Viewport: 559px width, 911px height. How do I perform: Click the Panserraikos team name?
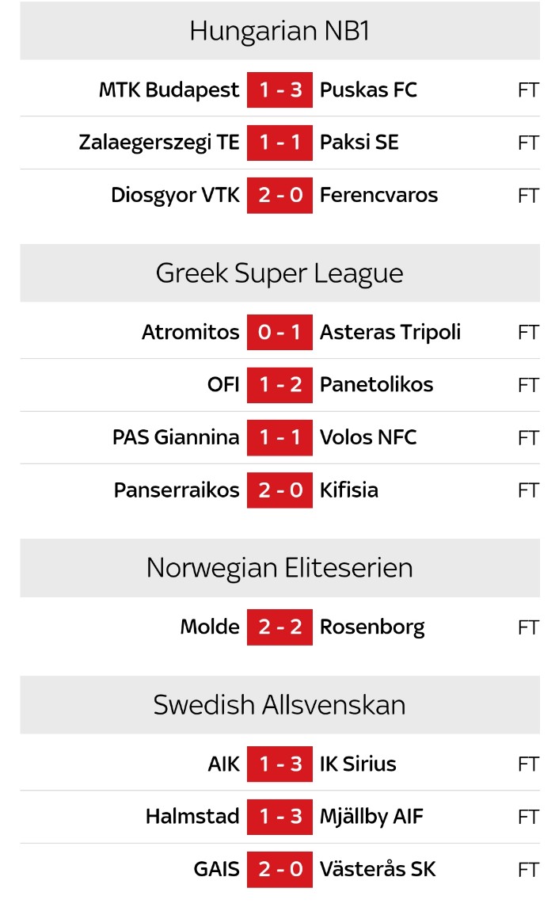[x=177, y=490]
